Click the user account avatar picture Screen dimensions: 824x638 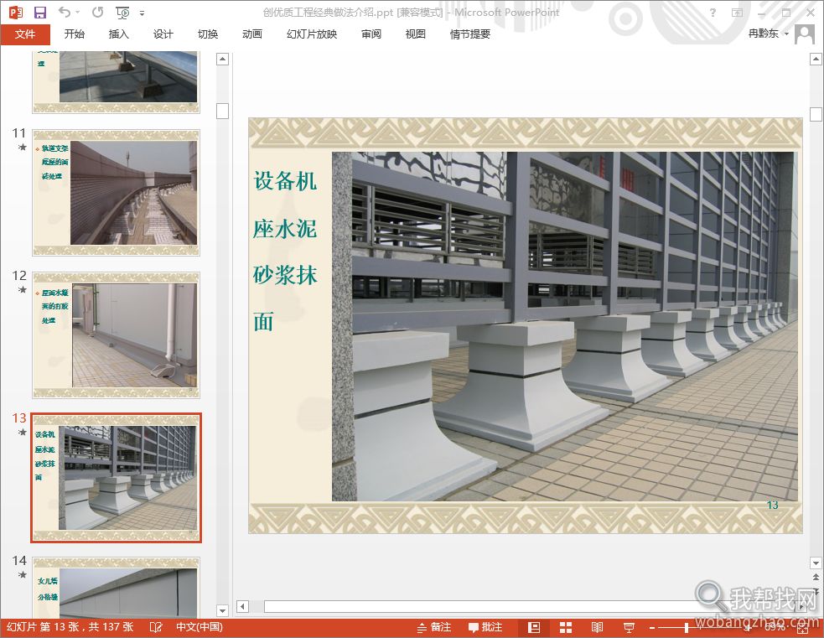(x=805, y=34)
